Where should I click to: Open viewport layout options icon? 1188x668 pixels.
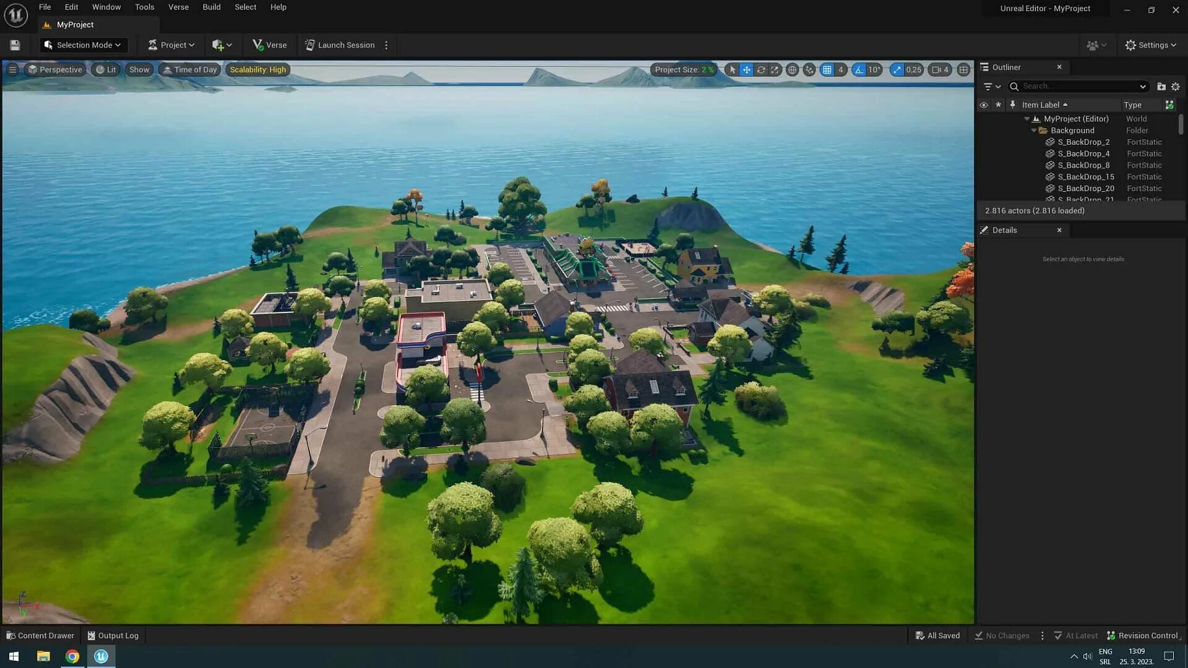963,70
